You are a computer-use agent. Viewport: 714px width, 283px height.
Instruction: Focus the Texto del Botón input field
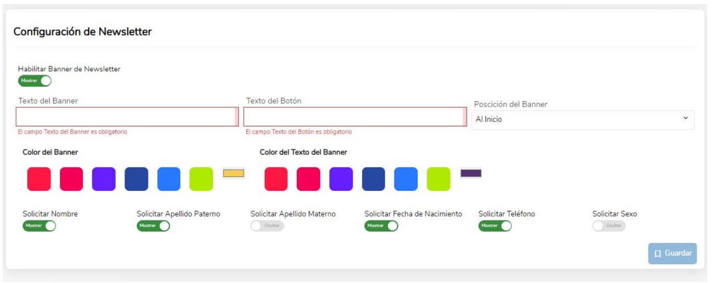pyautogui.click(x=355, y=117)
